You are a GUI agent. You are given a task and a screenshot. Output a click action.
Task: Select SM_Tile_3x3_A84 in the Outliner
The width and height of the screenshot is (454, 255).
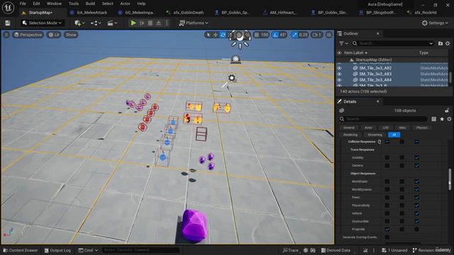375,80
